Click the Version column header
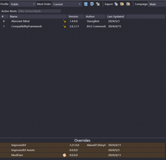 coord(76,17)
